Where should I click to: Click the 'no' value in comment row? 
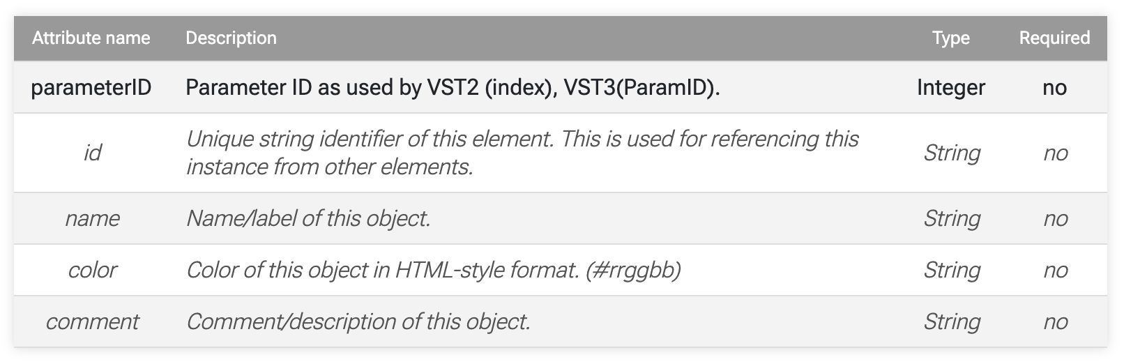[x=1054, y=321]
